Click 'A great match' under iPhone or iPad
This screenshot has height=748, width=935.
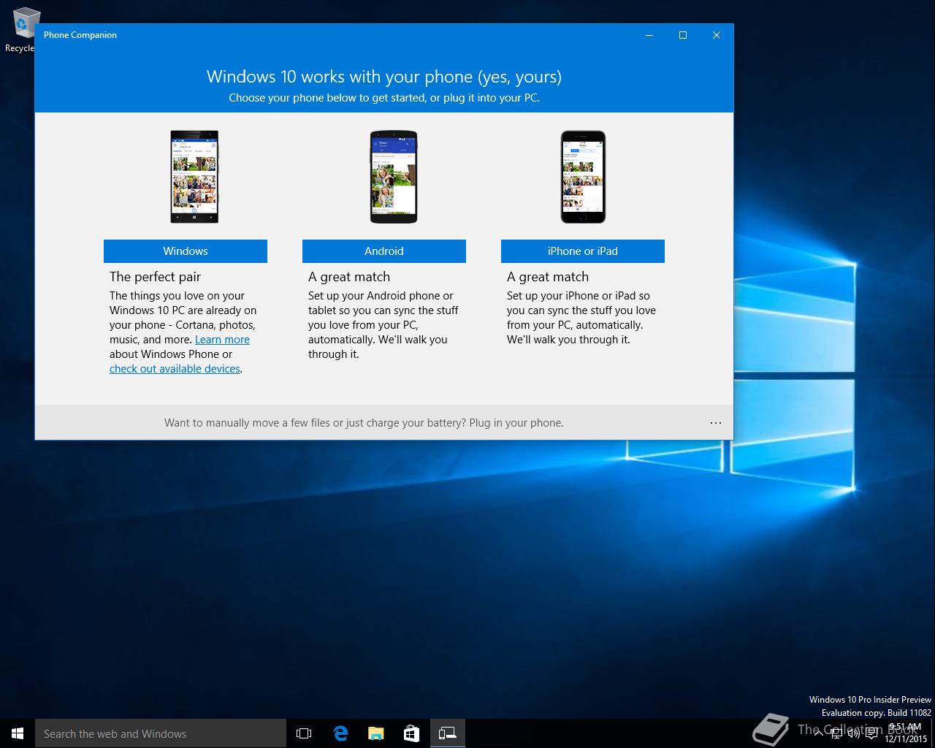548,277
